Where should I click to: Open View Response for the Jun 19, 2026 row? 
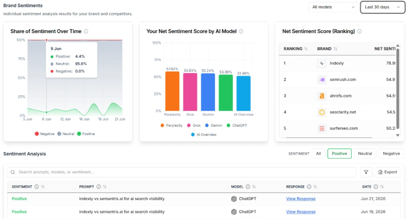[301, 212]
